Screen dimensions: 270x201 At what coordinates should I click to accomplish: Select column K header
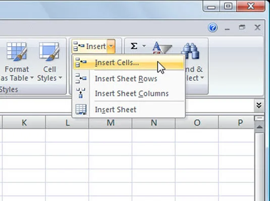tap(24, 123)
